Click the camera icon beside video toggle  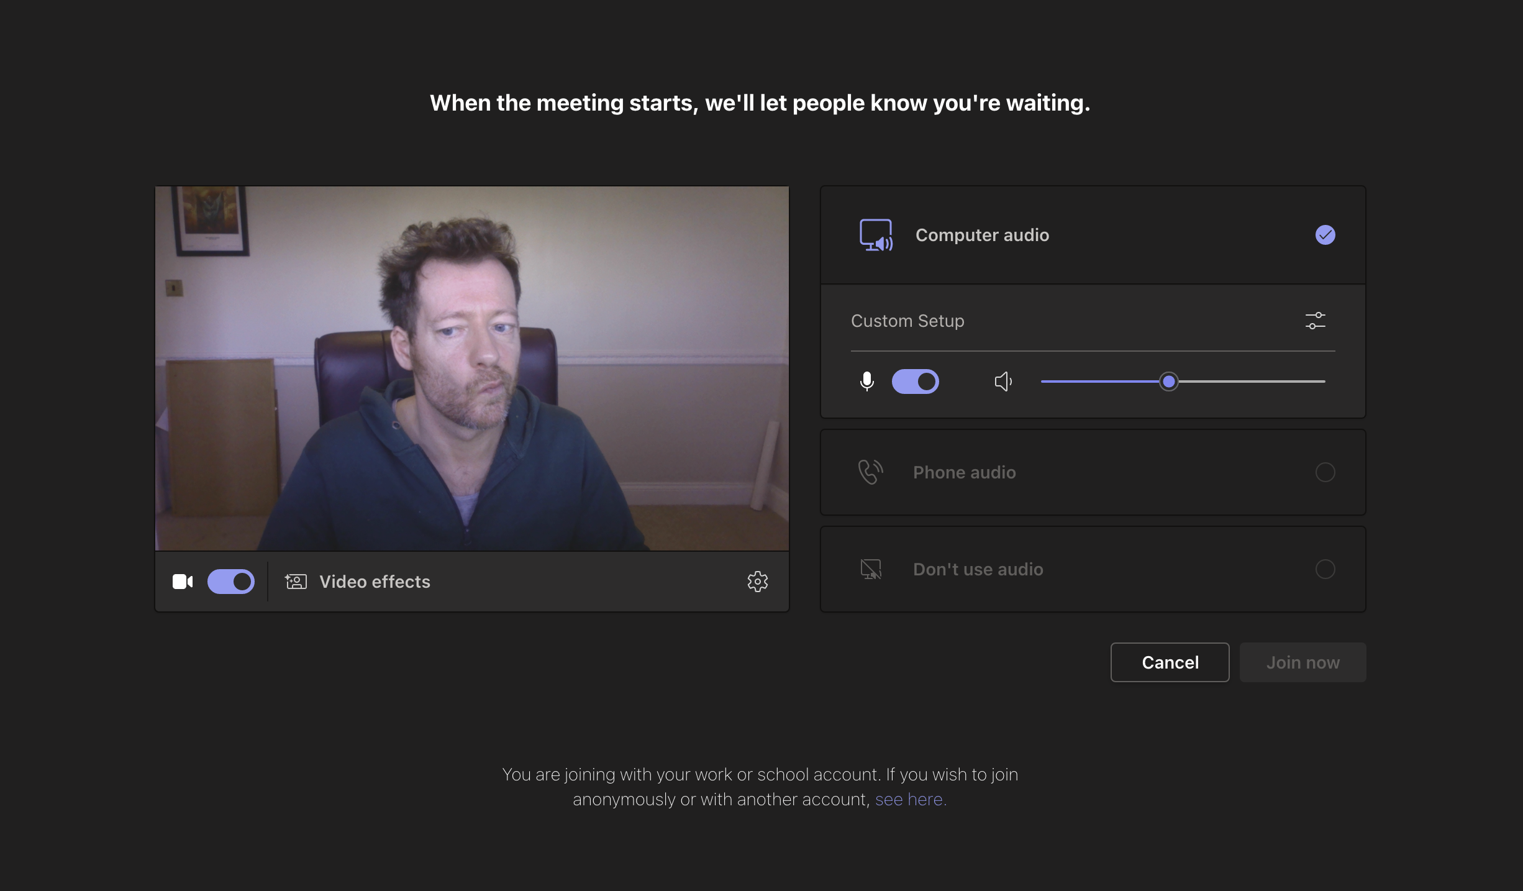[183, 582]
